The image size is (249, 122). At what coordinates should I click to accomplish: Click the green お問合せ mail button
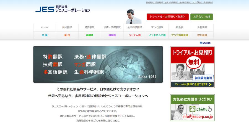pos(201,17)
